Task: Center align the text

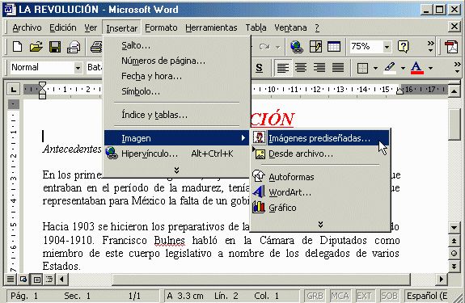Action: (301, 68)
